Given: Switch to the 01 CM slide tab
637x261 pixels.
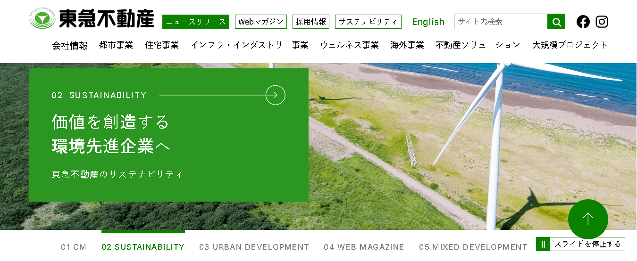Looking at the screenshot, I should pos(74,247).
